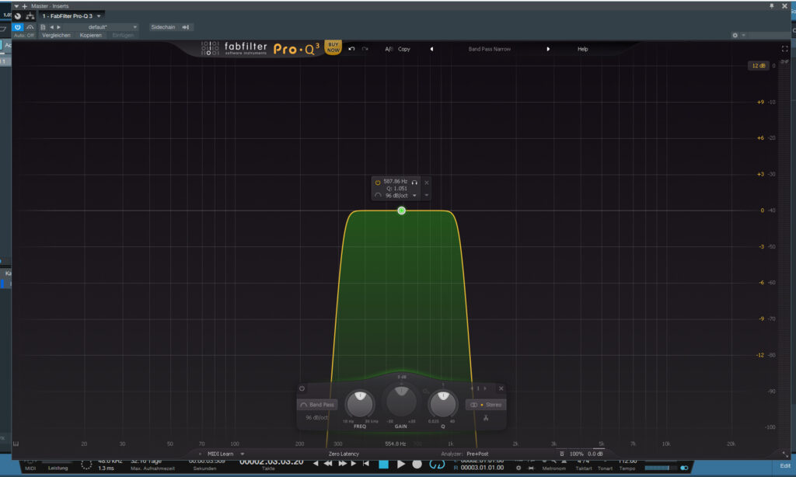
Task: Delete band with tooltip X
Action: coord(427,183)
